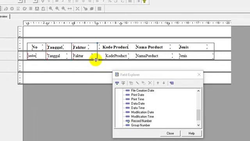This screenshot has height=141, width=250.
Task: Select the 'Tanggal' field in details row
Action: tap(57, 56)
